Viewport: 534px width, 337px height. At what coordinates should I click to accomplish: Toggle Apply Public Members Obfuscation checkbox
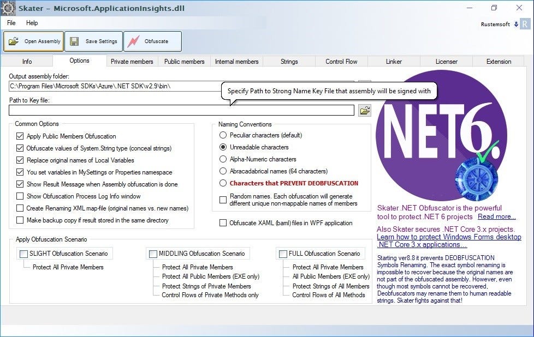point(20,136)
